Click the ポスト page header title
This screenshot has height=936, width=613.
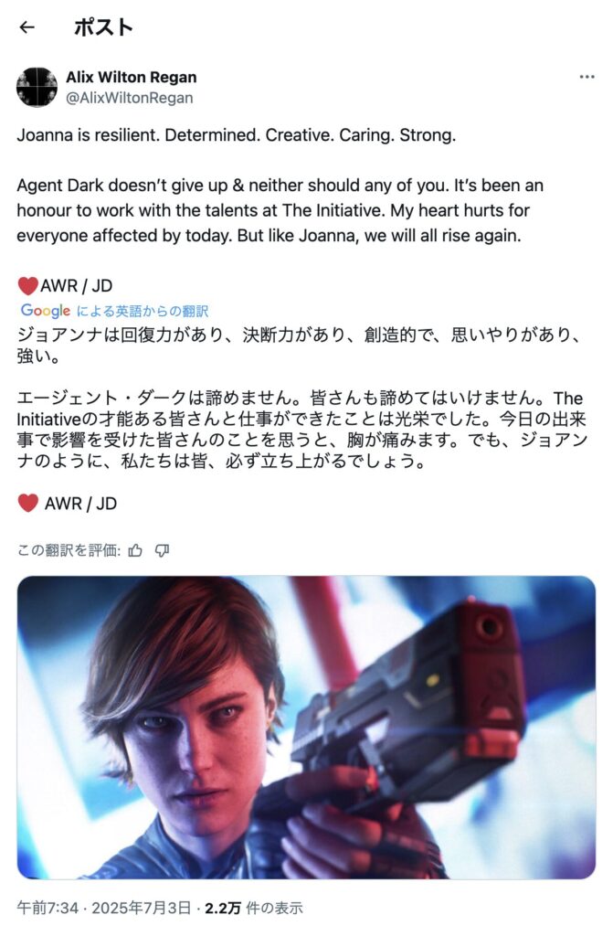[103, 27]
